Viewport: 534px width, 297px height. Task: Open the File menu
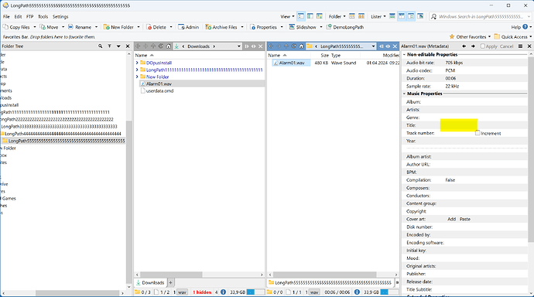coord(6,16)
